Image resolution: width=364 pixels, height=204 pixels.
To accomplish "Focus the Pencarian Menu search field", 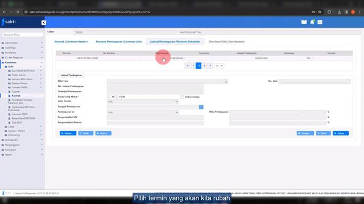I will point(23,35).
